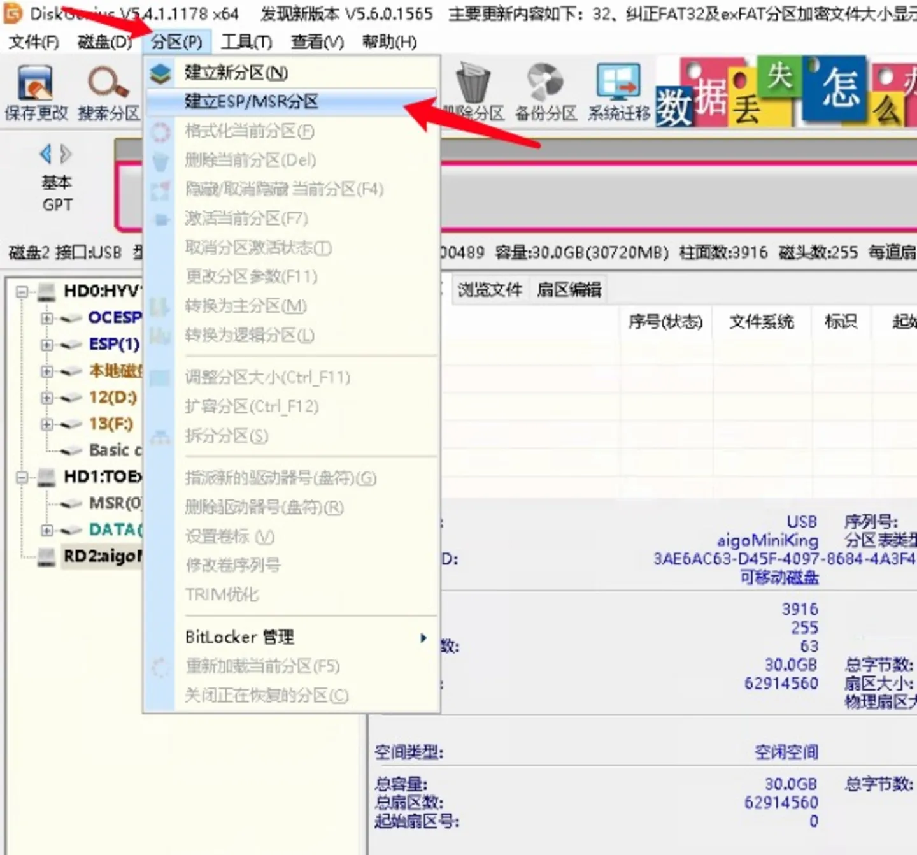The height and width of the screenshot is (855, 917).
Task: Open the BitLocker 管理 submenu
Action: [239, 637]
